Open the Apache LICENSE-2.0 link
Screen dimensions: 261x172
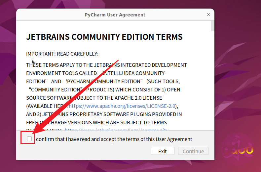(122, 106)
